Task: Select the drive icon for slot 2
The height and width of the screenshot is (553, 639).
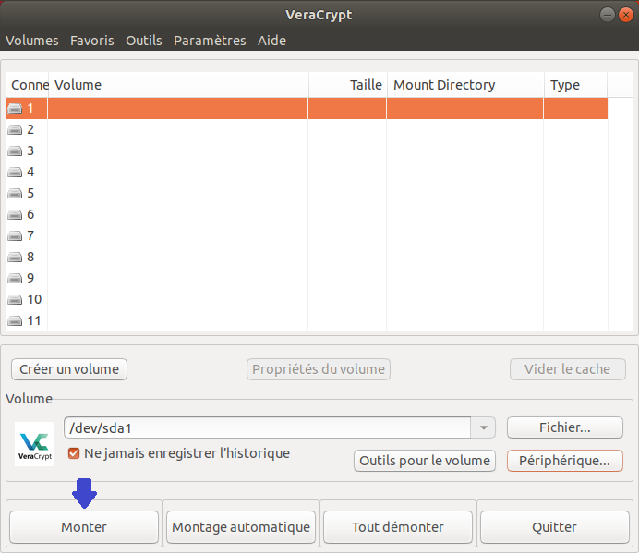Action: point(15,130)
